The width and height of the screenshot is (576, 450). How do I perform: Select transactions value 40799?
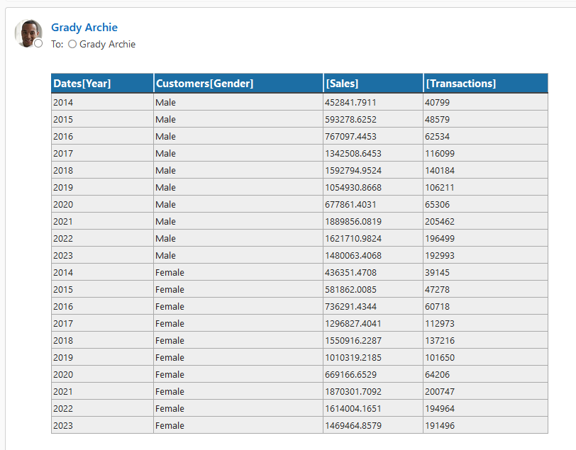coord(437,102)
